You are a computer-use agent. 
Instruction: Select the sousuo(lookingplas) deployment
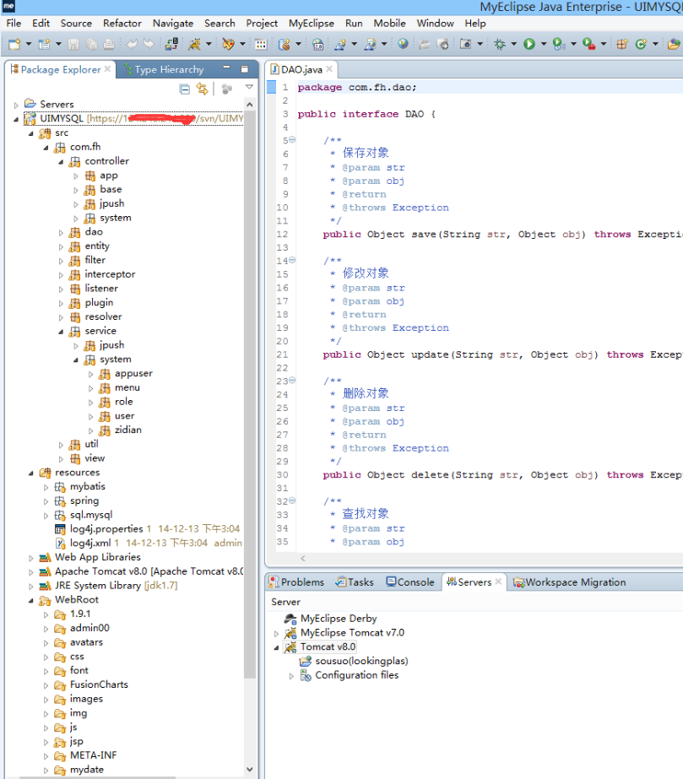(x=361, y=661)
